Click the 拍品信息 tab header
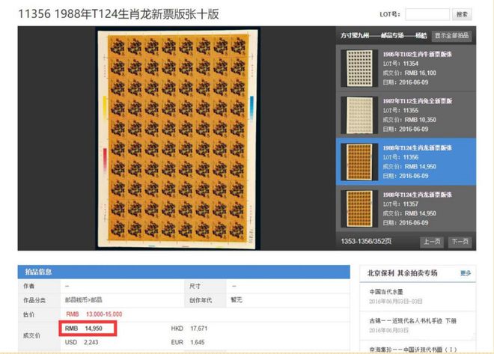Screen dimensions: 494x354 tap(38, 272)
